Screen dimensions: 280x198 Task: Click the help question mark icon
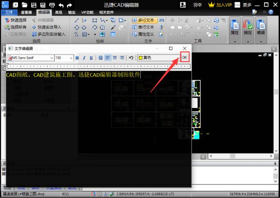coord(271,12)
